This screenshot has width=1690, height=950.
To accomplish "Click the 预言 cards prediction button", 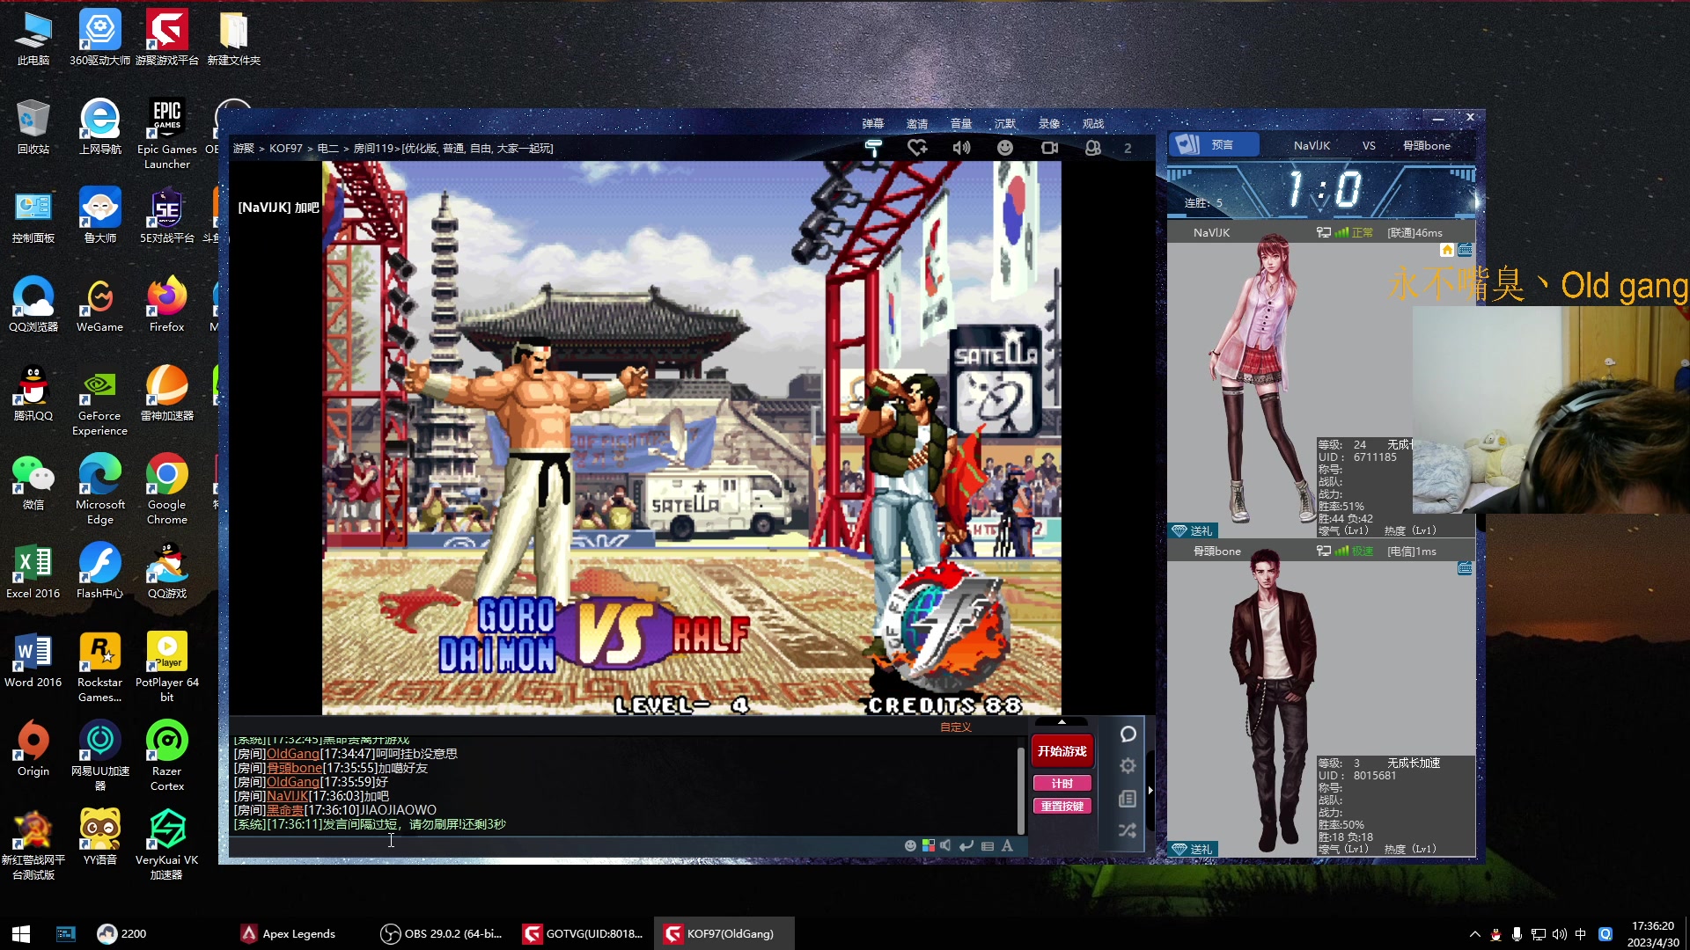I will tap(1214, 145).
